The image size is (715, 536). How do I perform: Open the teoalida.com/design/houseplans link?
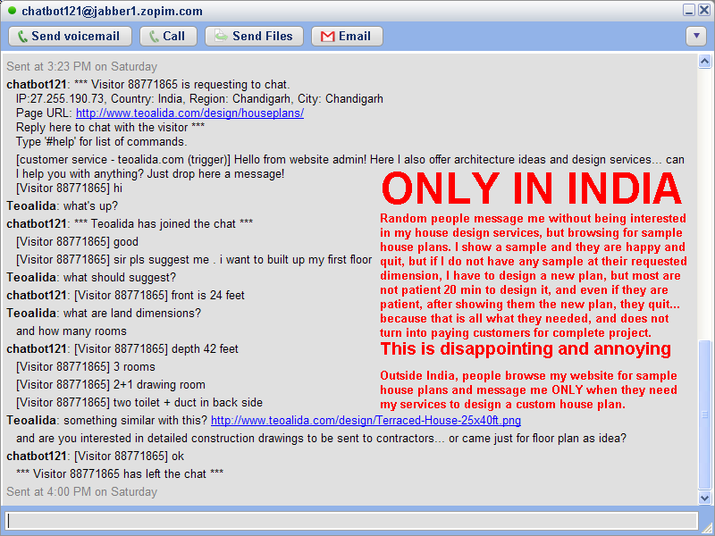click(x=189, y=113)
